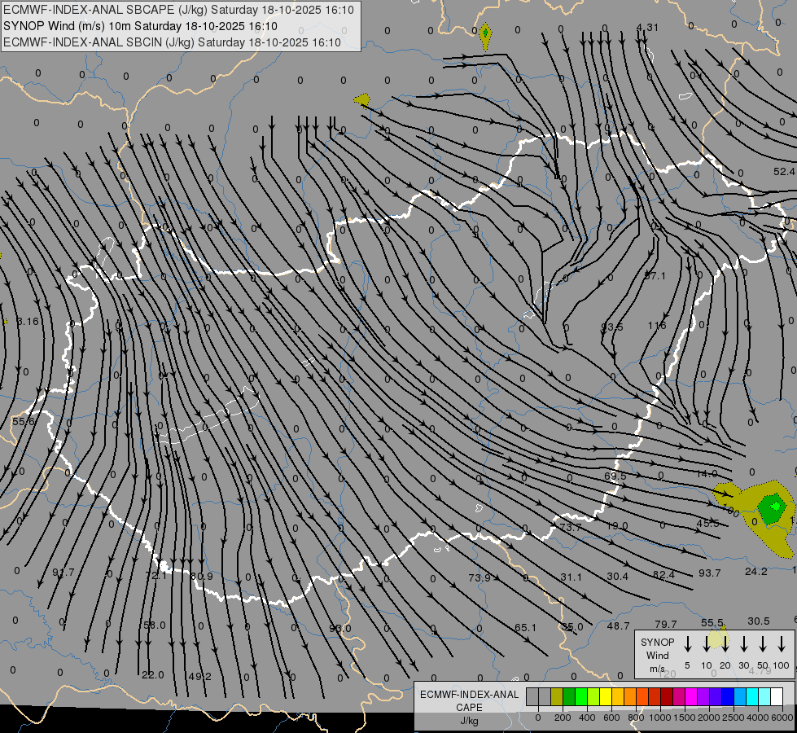This screenshot has height=733, width=797.
Task: Click the 45.5 map value
Action: (x=708, y=523)
